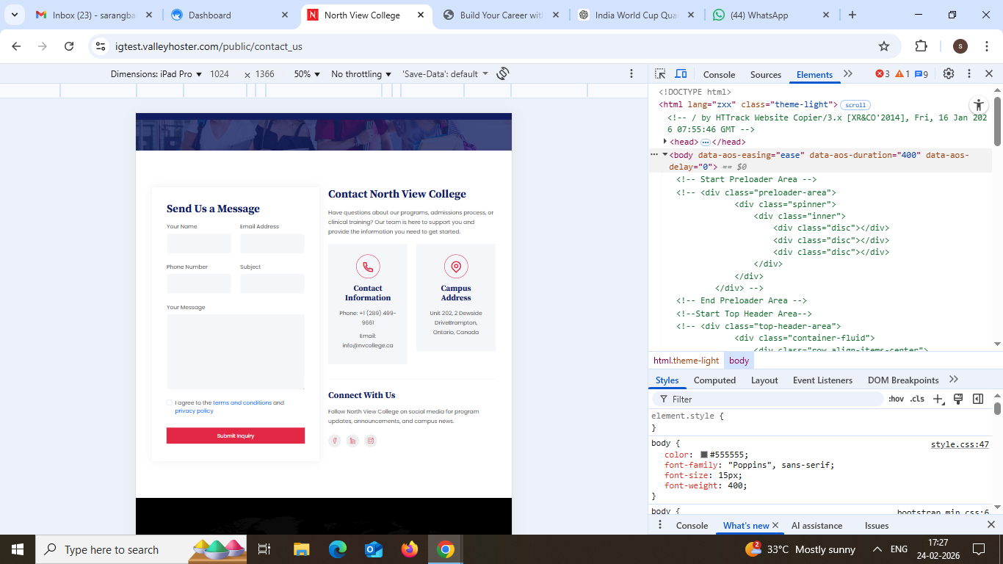Image resolution: width=1003 pixels, height=564 pixels.
Task: Toggle the inspect element picker icon
Action: point(660,73)
